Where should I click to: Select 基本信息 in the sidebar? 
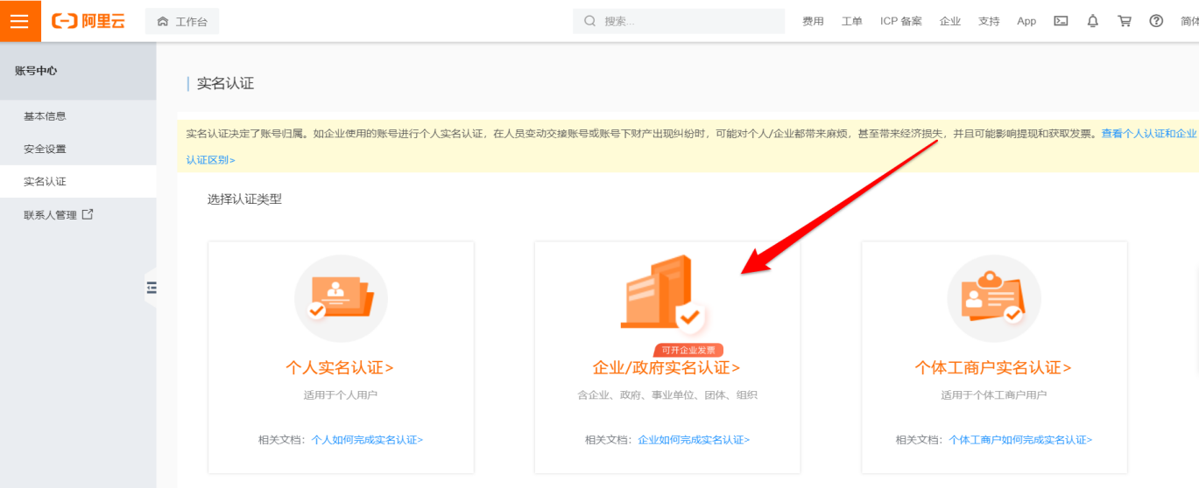(45, 116)
